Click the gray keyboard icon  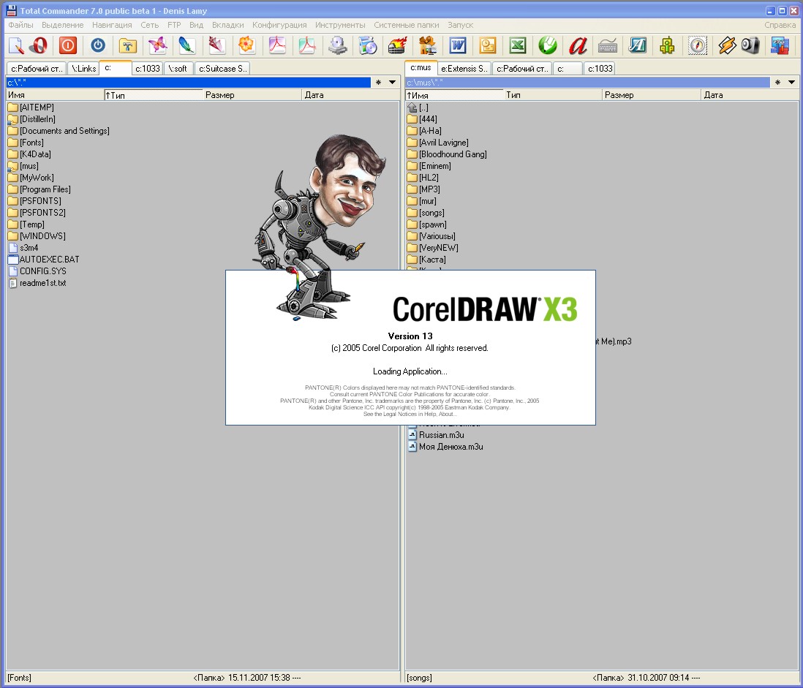click(608, 45)
